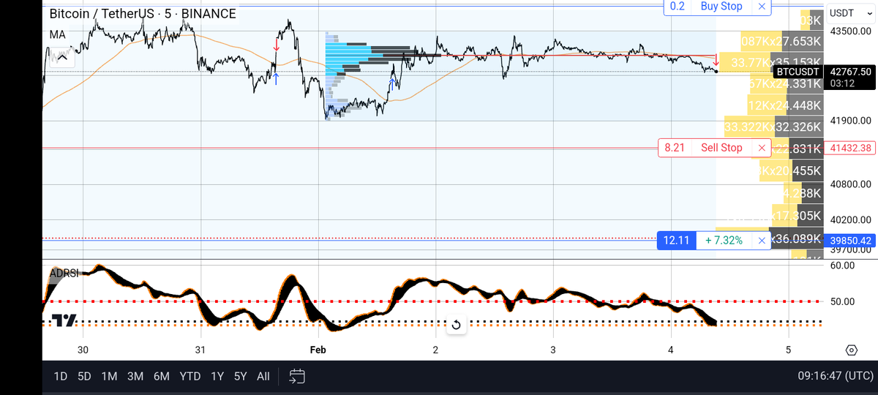878x395 pixels.
Task: Click the Sell Stop quantity 8.21
Action: (x=675, y=148)
